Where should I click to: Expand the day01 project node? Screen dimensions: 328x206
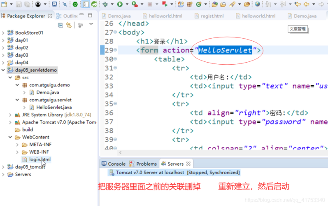tap(3, 40)
